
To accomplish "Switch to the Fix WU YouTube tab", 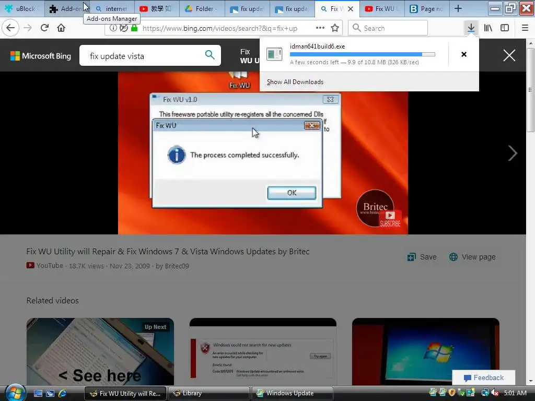I will click(x=382, y=9).
